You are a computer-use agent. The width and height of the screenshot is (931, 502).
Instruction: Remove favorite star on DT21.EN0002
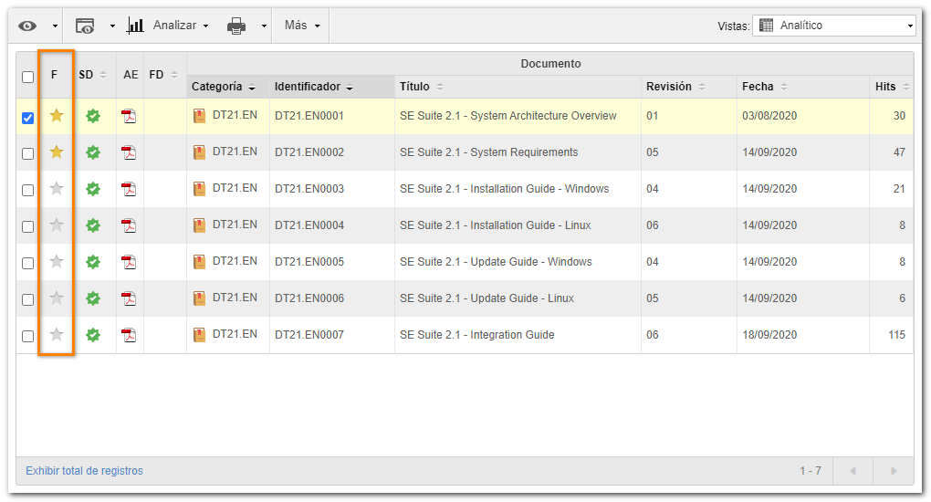(x=57, y=152)
